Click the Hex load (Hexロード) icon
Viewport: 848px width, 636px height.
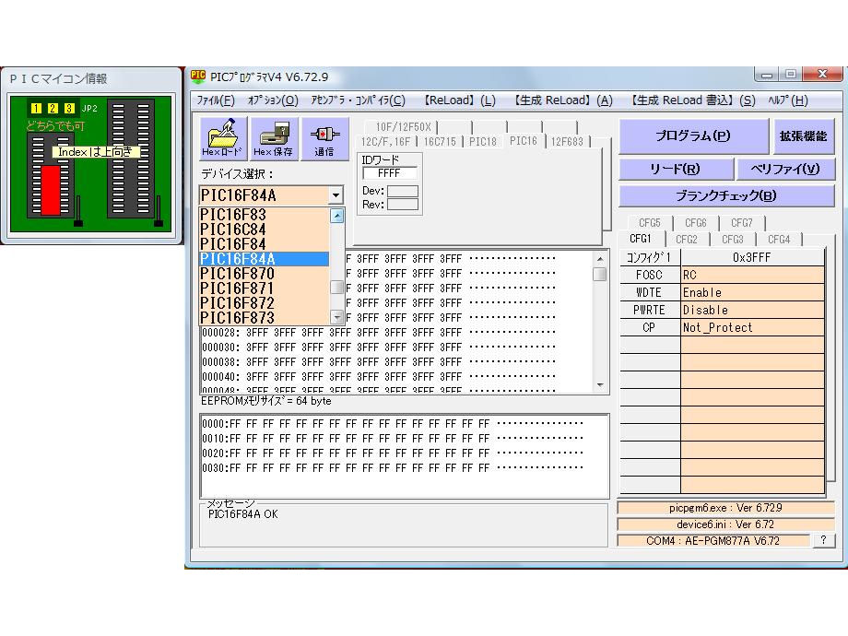(x=223, y=138)
